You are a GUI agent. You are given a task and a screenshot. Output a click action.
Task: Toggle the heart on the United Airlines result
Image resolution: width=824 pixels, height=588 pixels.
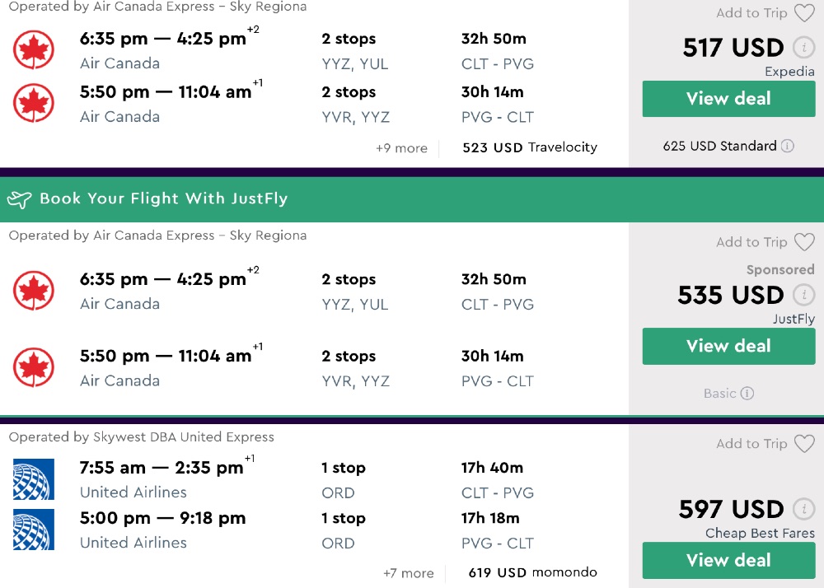pos(804,444)
